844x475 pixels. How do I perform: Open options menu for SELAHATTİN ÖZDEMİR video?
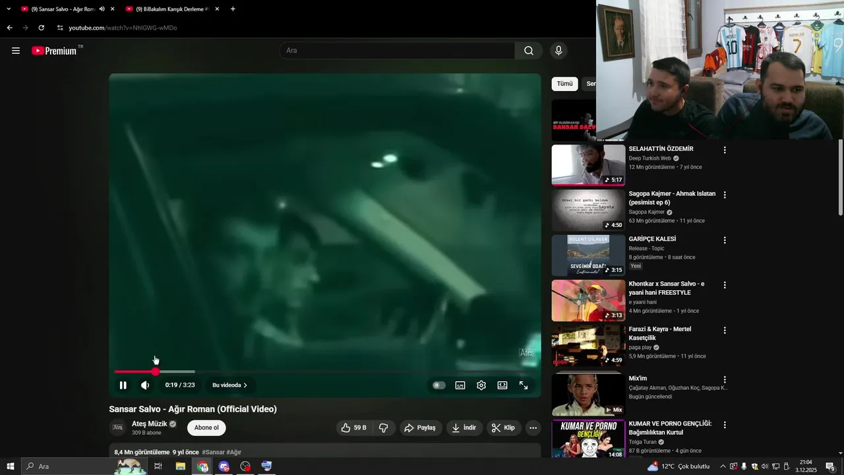(725, 150)
